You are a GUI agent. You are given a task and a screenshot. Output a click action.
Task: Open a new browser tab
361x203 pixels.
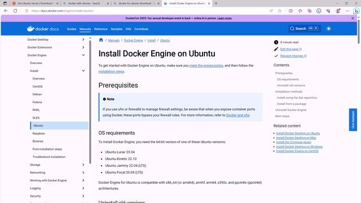tap(216, 3)
